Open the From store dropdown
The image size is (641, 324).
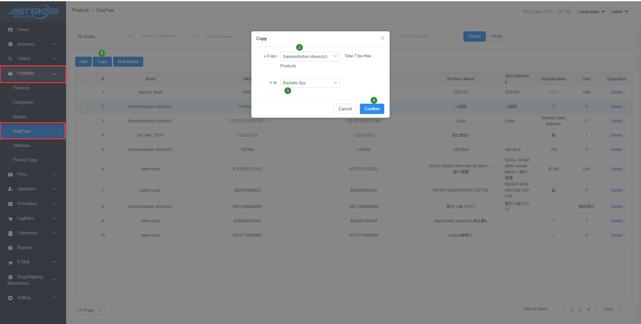[x=310, y=56]
